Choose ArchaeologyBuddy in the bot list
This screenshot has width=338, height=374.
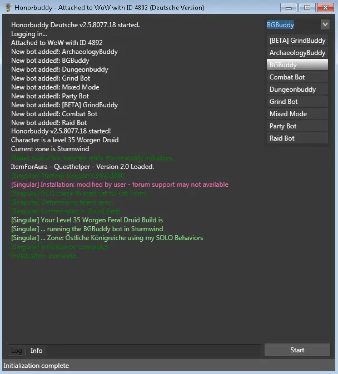click(297, 53)
